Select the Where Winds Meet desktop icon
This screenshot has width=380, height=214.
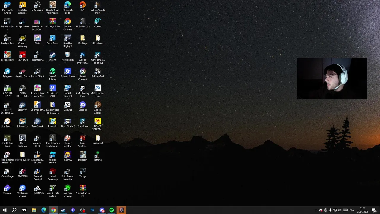pos(98,8)
